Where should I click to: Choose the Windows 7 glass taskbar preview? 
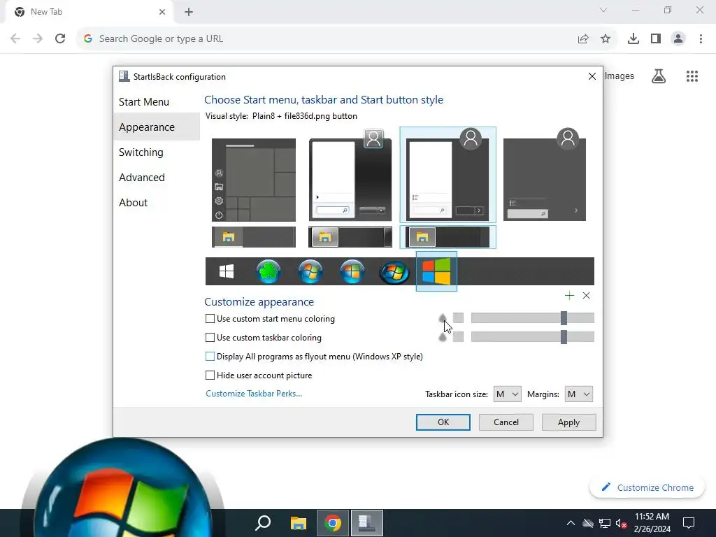coord(350,237)
